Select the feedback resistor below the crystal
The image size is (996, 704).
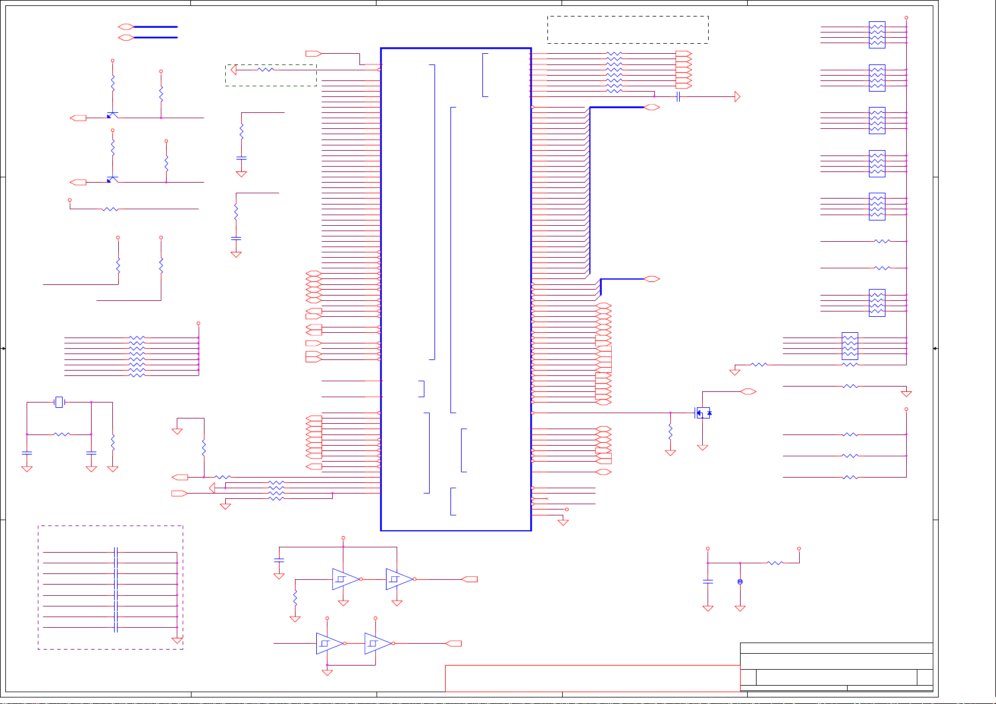(62, 434)
